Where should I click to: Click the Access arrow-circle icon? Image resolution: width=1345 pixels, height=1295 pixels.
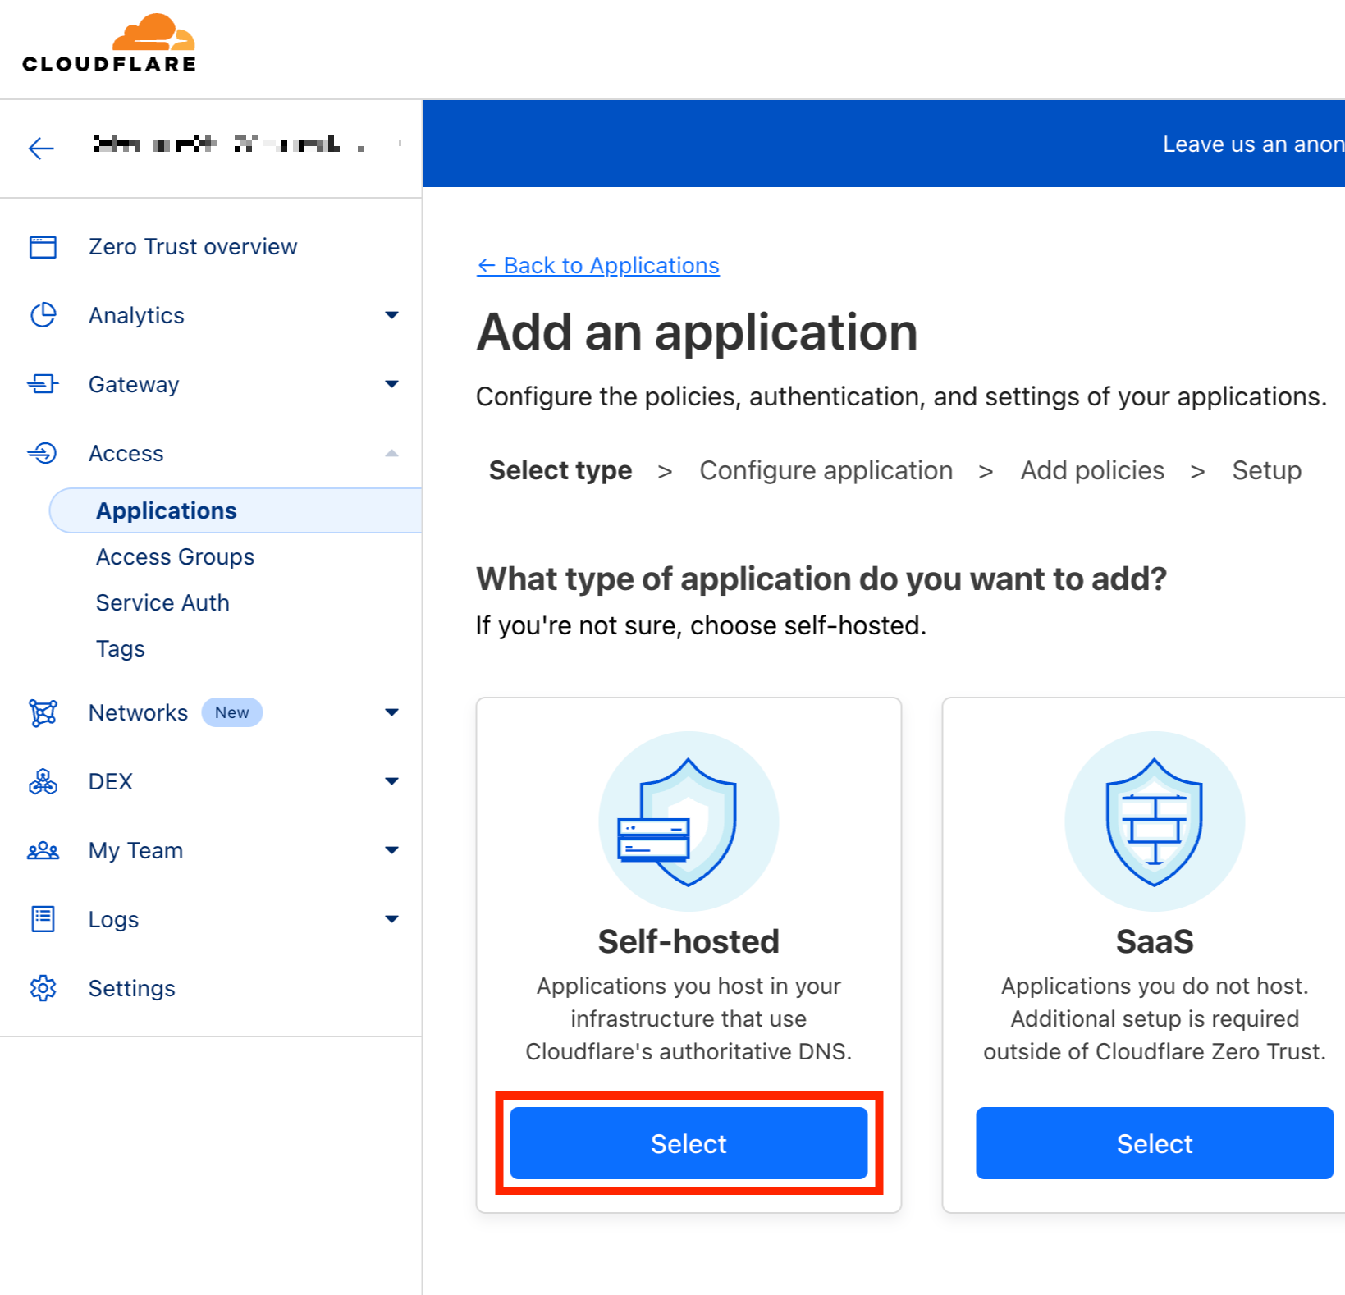coord(43,453)
